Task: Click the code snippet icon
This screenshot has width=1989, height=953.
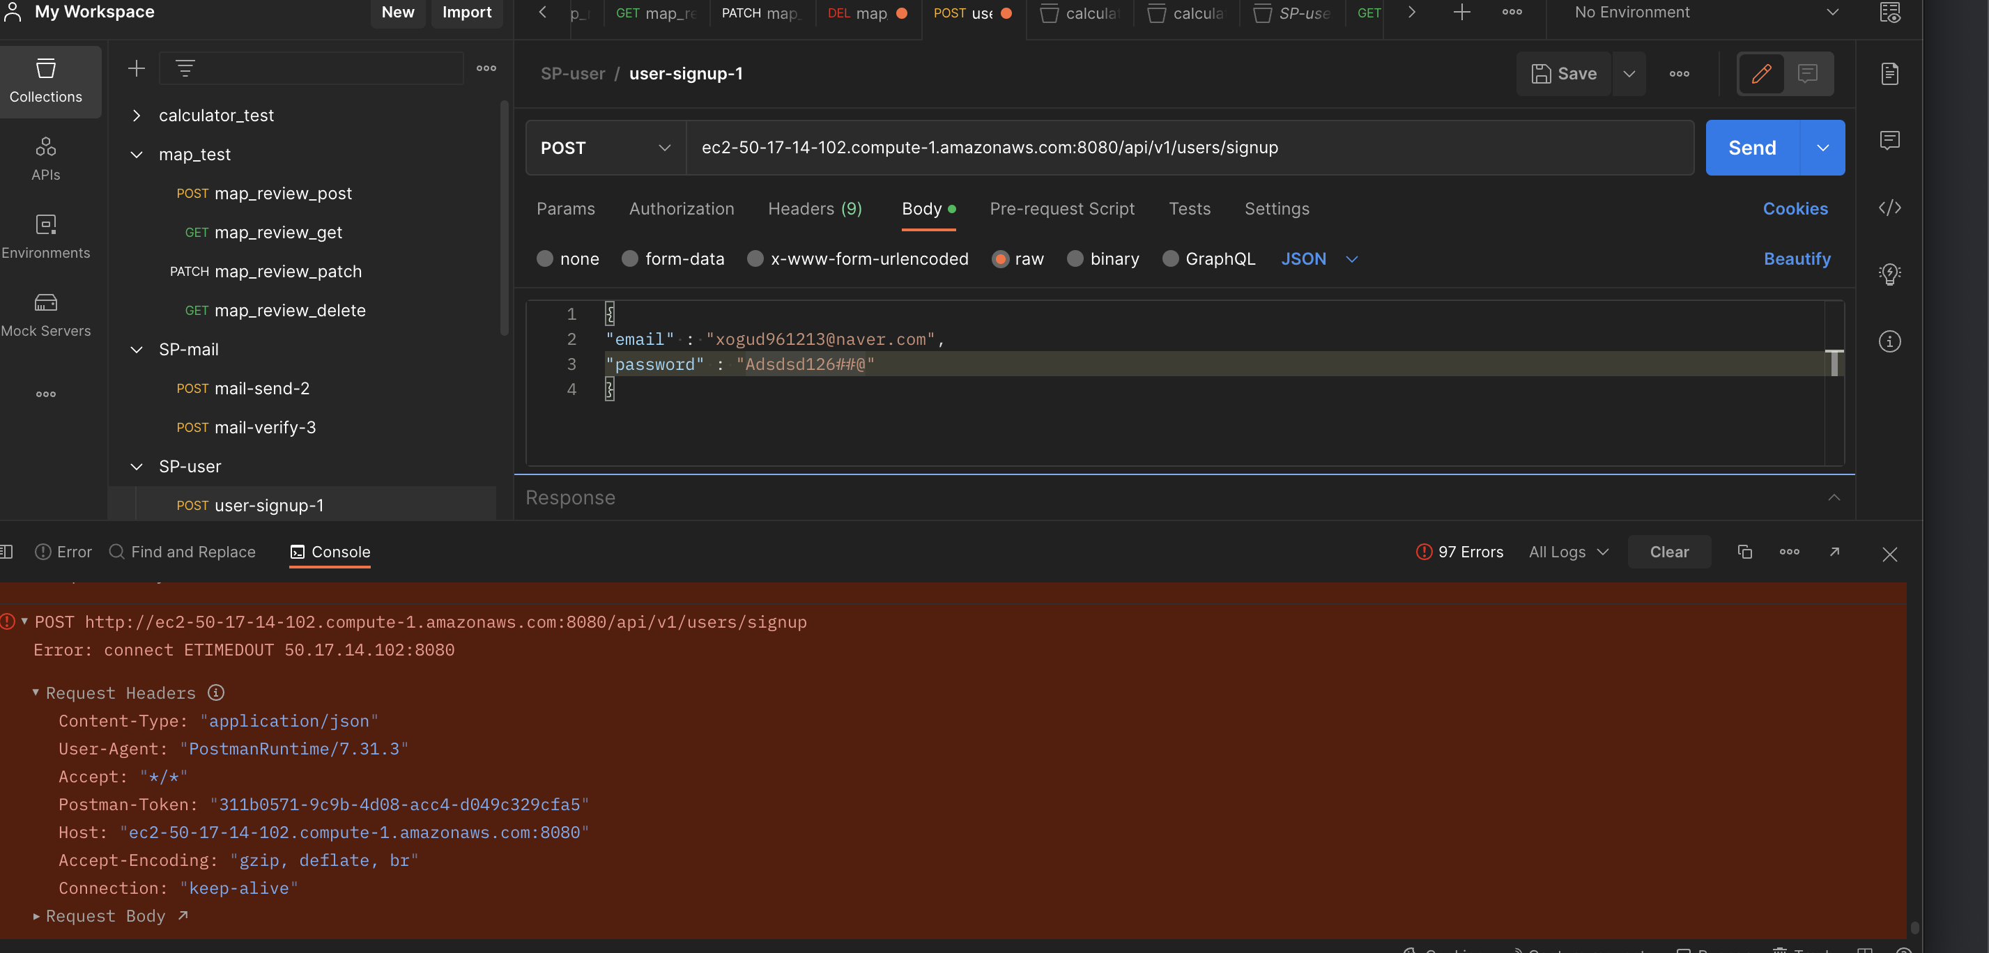Action: [1889, 208]
